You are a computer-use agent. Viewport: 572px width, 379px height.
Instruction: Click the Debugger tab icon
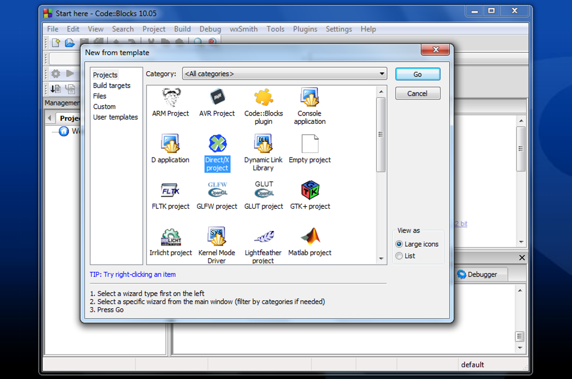point(462,274)
